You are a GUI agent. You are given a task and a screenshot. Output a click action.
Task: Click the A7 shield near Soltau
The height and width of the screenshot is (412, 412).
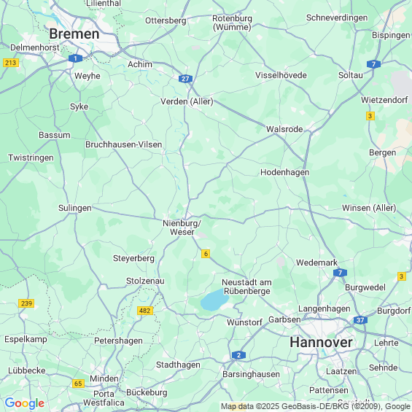click(373, 64)
